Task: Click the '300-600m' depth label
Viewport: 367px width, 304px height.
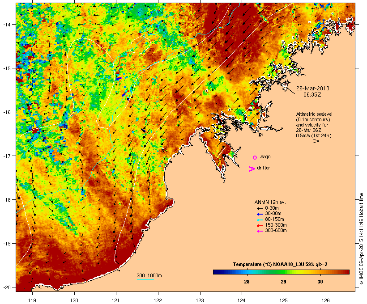Action: [x=276, y=231]
